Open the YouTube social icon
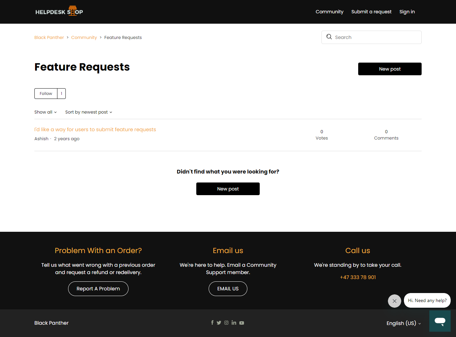The height and width of the screenshot is (337, 456). (x=242, y=323)
